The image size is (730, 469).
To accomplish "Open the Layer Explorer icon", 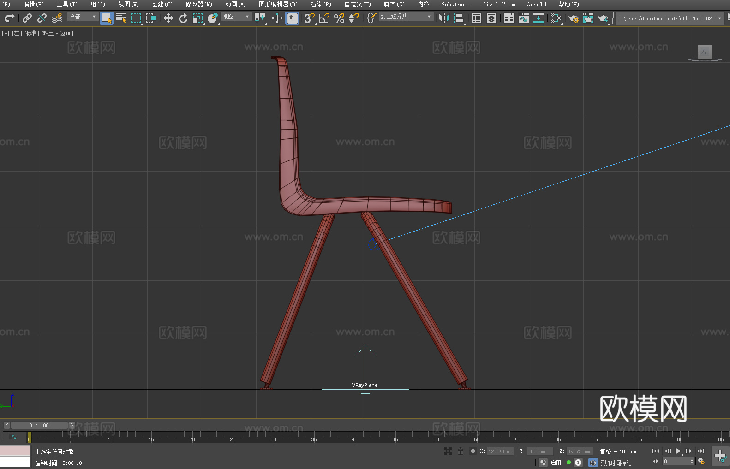I will click(491, 18).
